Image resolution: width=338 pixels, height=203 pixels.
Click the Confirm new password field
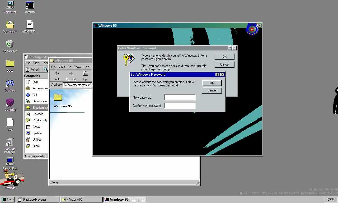(180, 106)
